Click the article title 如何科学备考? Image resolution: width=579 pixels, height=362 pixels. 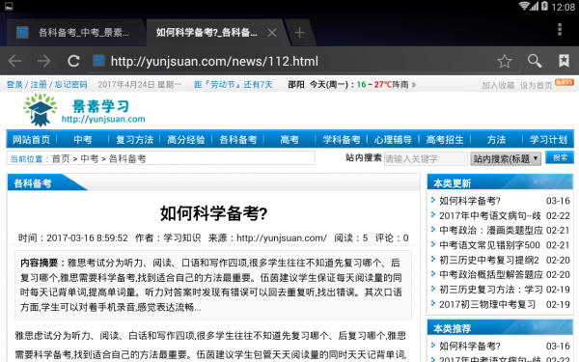point(213,213)
